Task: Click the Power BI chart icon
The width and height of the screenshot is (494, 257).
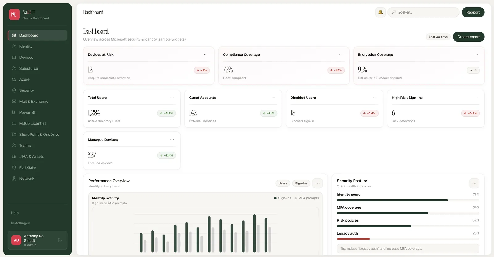Action: 14,112
